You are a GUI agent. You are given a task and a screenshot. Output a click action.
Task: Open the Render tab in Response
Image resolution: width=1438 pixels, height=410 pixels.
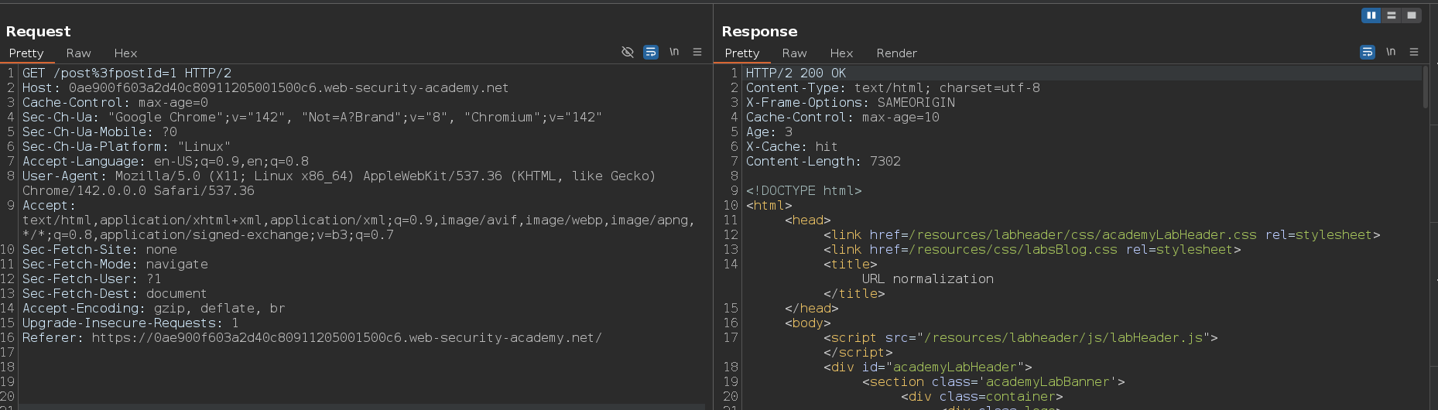[896, 53]
